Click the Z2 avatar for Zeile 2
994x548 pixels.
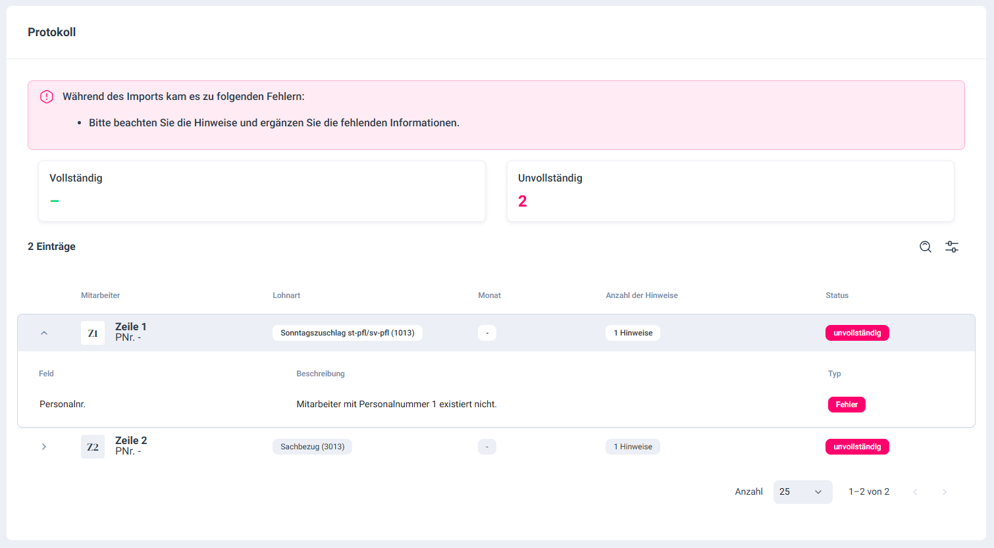tap(93, 447)
